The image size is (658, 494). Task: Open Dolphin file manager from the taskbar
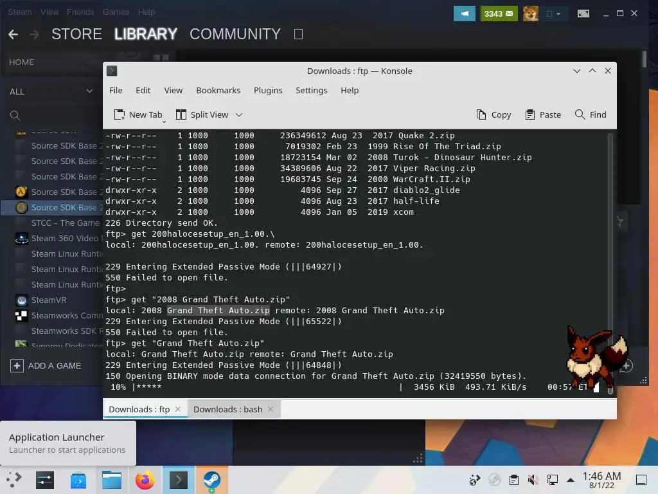[112, 480]
